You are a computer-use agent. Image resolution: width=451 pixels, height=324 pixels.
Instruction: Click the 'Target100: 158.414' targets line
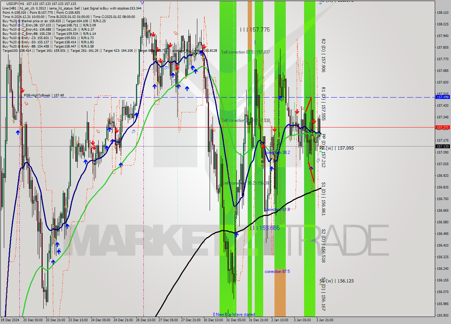tap(110, 51)
